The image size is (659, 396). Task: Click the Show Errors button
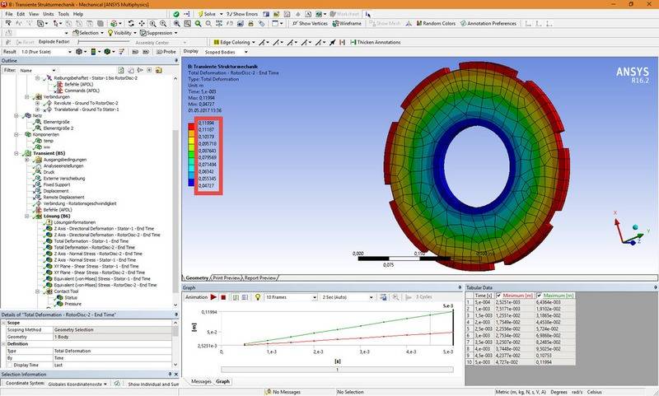click(242, 14)
